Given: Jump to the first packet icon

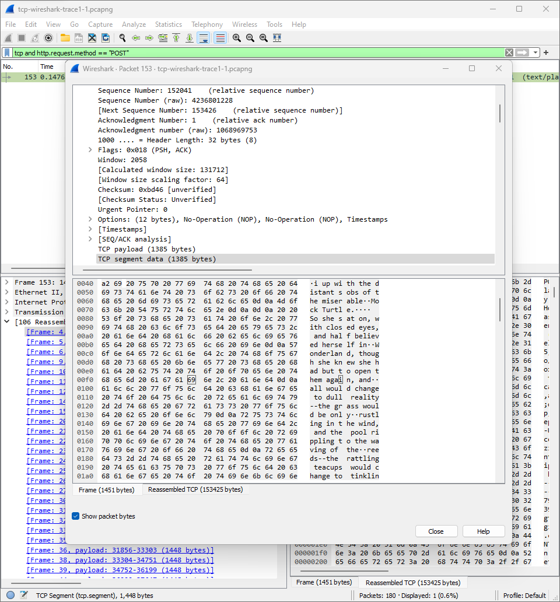Looking at the screenshot, I should 176,38.
